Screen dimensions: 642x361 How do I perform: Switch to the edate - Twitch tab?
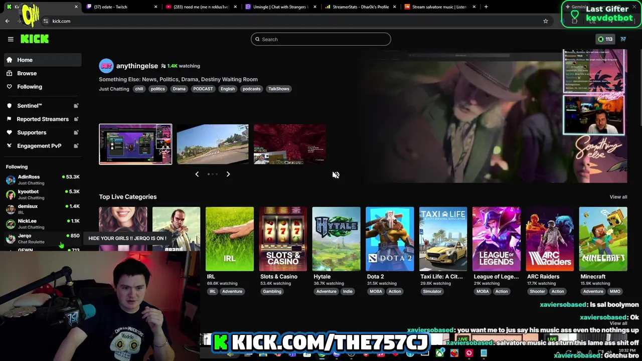(120, 7)
